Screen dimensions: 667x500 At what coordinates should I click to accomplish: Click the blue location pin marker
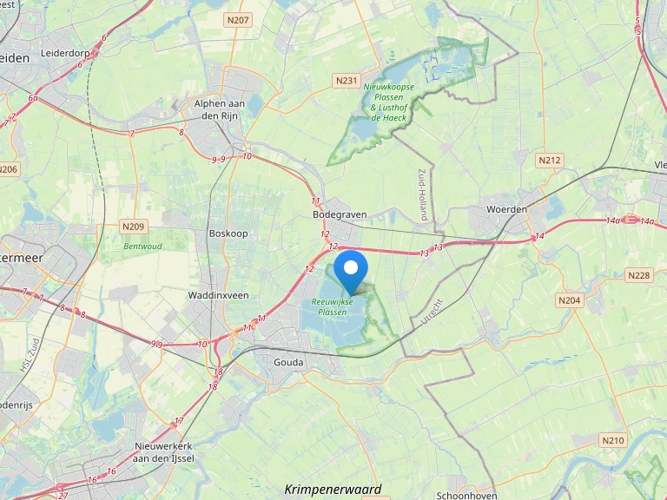[x=351, y=273]
